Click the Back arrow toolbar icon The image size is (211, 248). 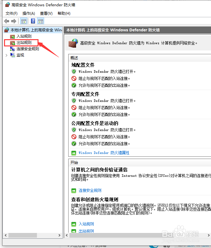point(7,21)
